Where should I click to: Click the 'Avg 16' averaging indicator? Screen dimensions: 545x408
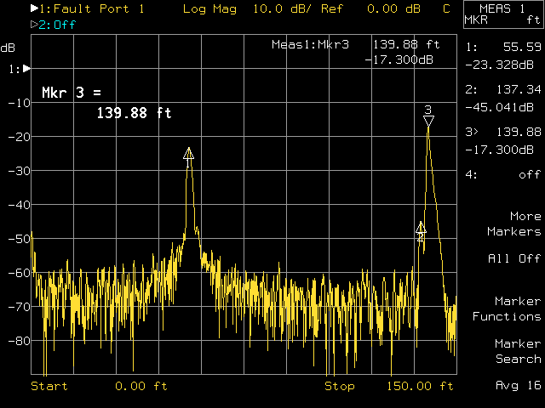519,385
